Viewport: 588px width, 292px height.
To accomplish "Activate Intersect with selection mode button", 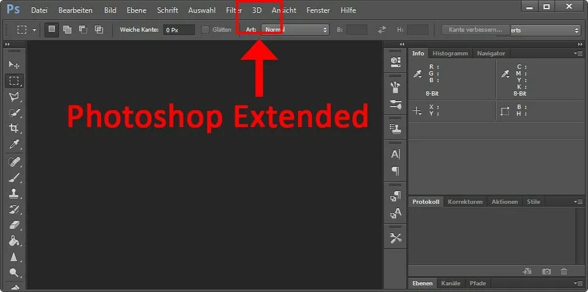I will [99, 30].
